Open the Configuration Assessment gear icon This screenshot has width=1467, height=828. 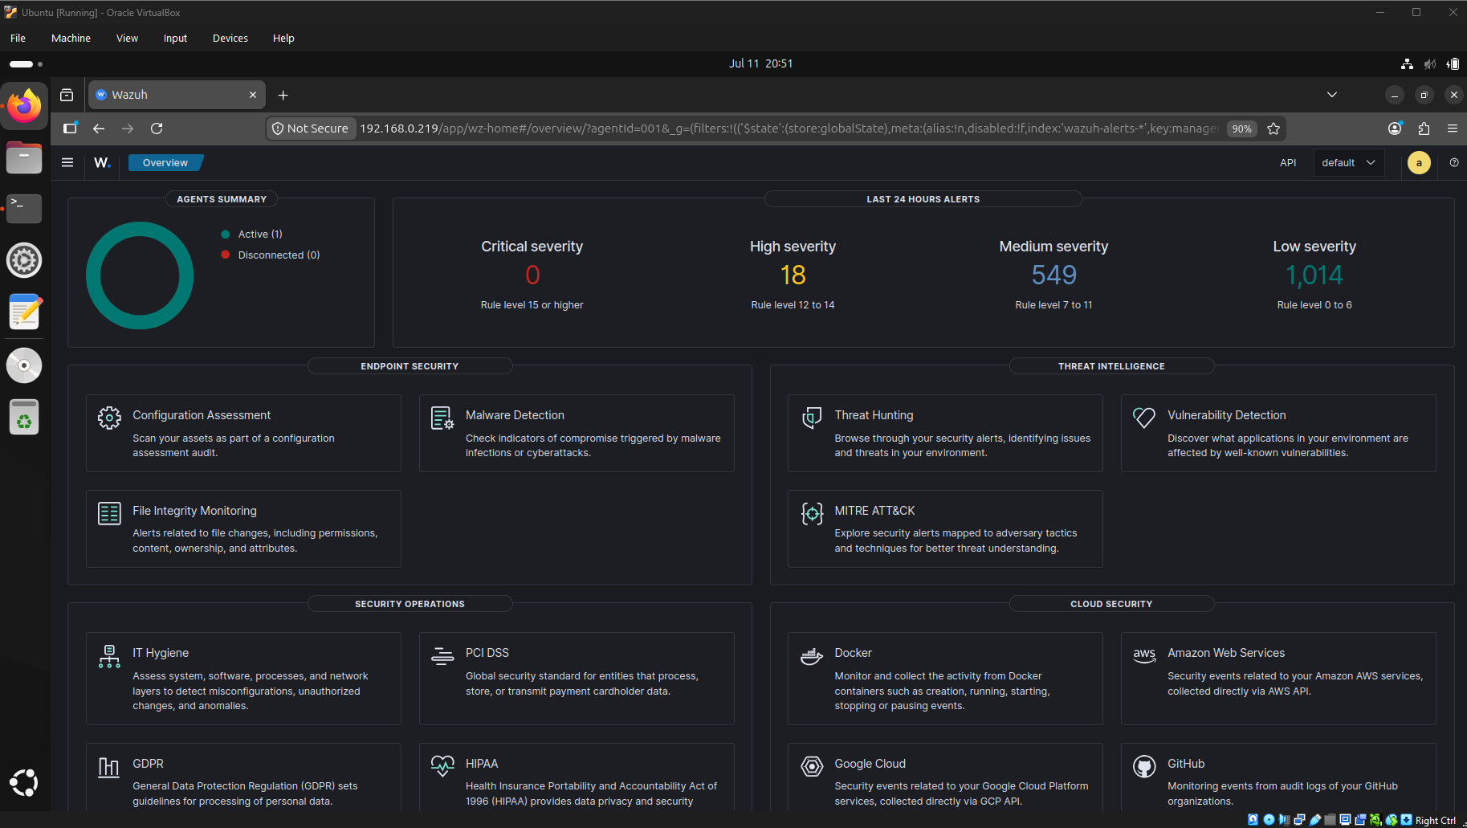tap(109, 418)
